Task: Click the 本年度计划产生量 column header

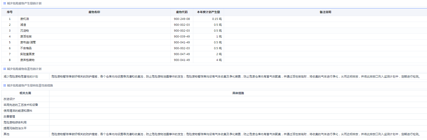Action: tap(208, 12)
